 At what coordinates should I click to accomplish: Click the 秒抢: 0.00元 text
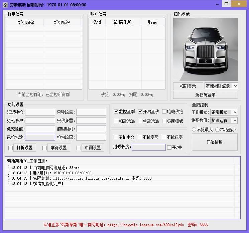pos(113,95)
